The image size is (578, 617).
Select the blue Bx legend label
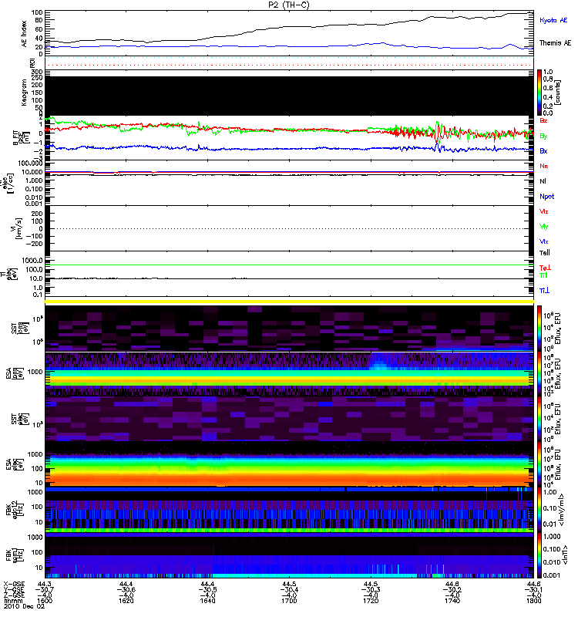point(543,151)
